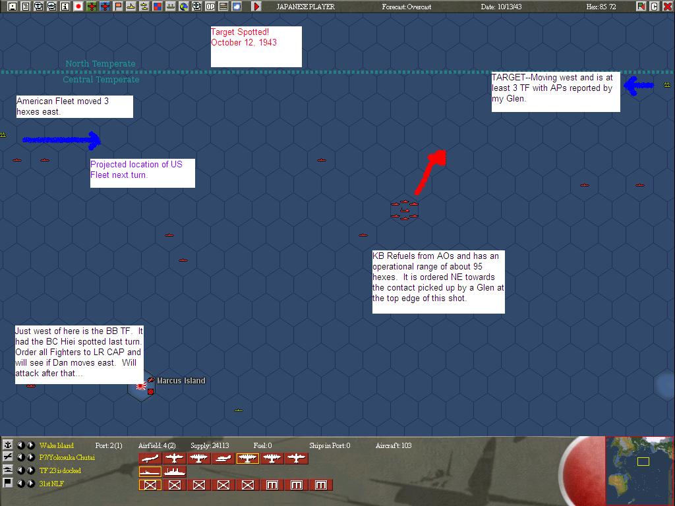675x506 pixels.
Task: Click the ship icon beside TF 23
Action: [x=8, y=470]
